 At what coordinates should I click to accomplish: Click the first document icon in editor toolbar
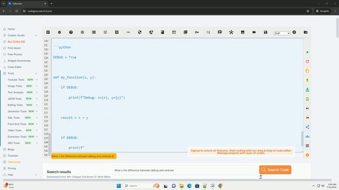coord(48,32)
